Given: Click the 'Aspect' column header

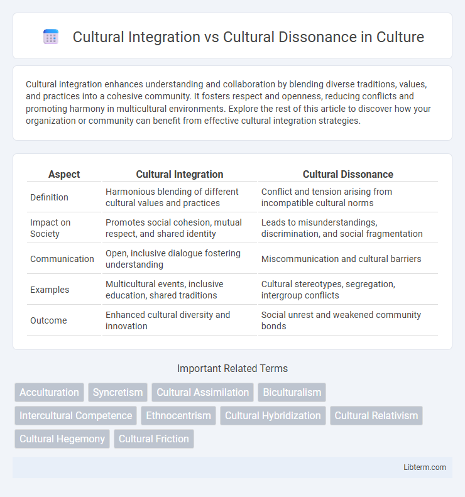Looking at the screenshot, I should tap(64, 174).
